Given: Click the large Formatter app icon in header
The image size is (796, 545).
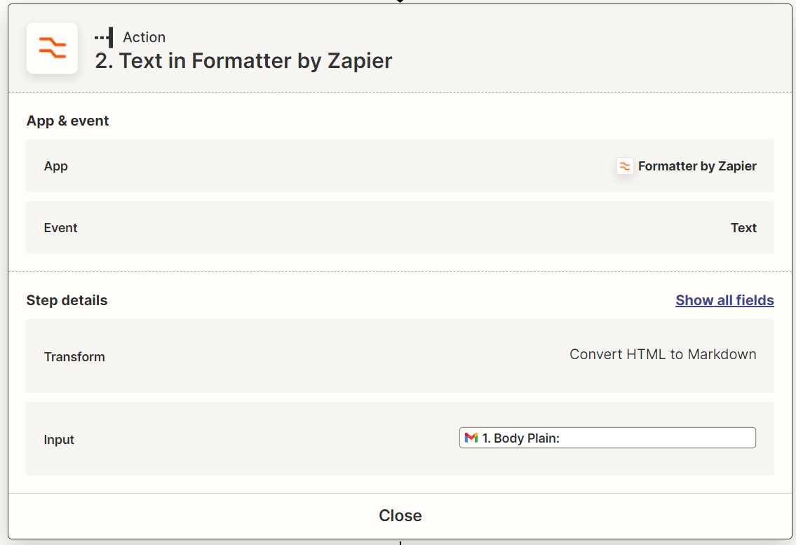Looking at the screenshot, I should pyautogui.click(x=52, y=48).
